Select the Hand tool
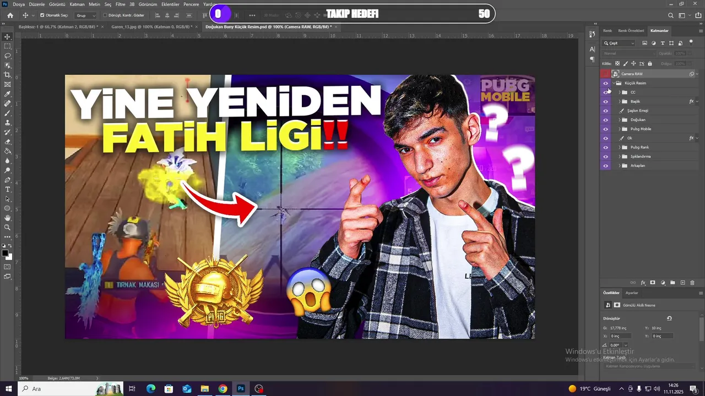705x396 pixels. [x=7, y=218]
